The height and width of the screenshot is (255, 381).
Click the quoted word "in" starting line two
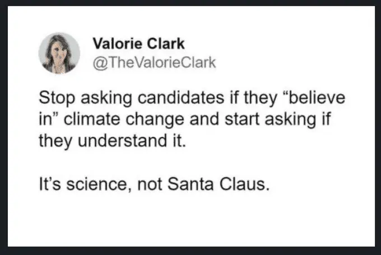pyautogui.click(x=47, y=119)
